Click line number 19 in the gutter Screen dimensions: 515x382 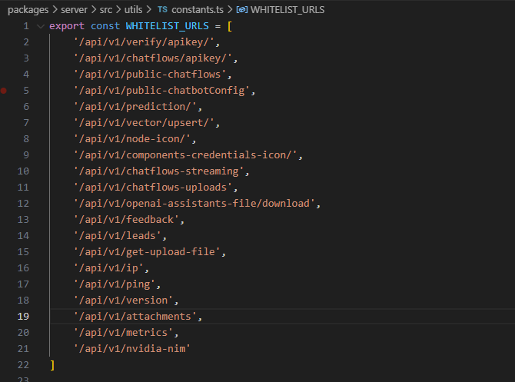(x=23, y=316)
